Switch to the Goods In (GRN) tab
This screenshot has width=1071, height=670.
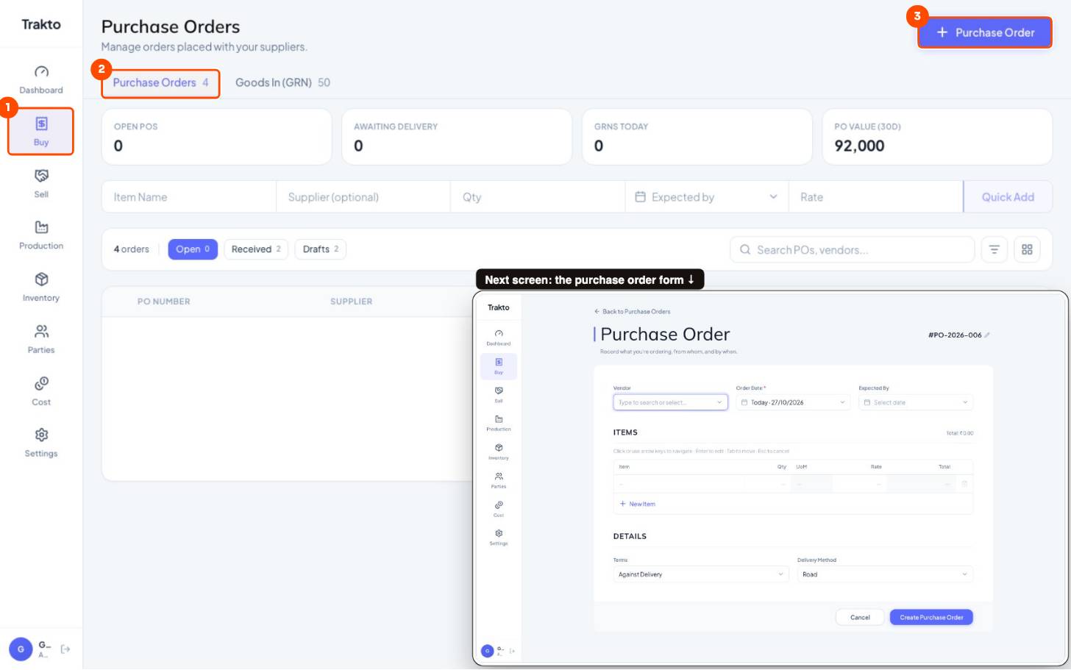pos(282,82)
